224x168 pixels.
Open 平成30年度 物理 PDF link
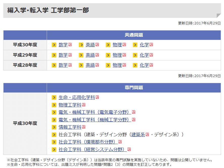[117, 45]
